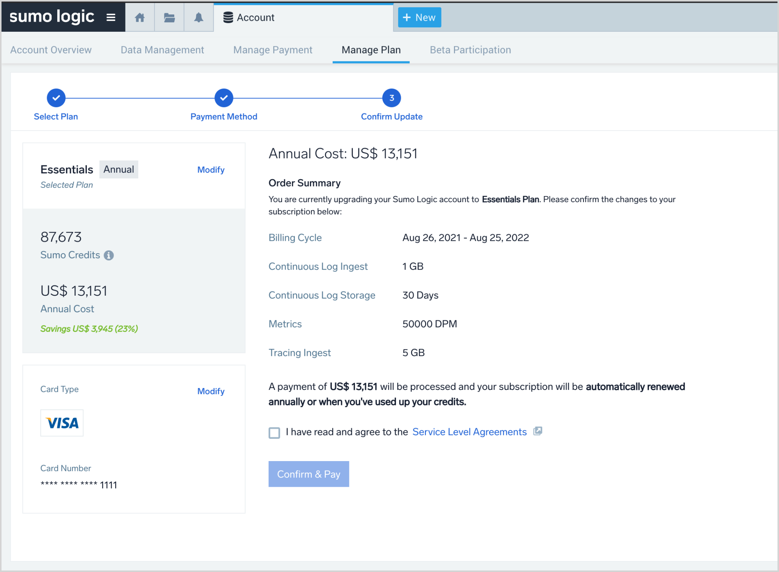
Task: Go to the Home icon tab
Action: pyautogui.click(x=140, y=17)
